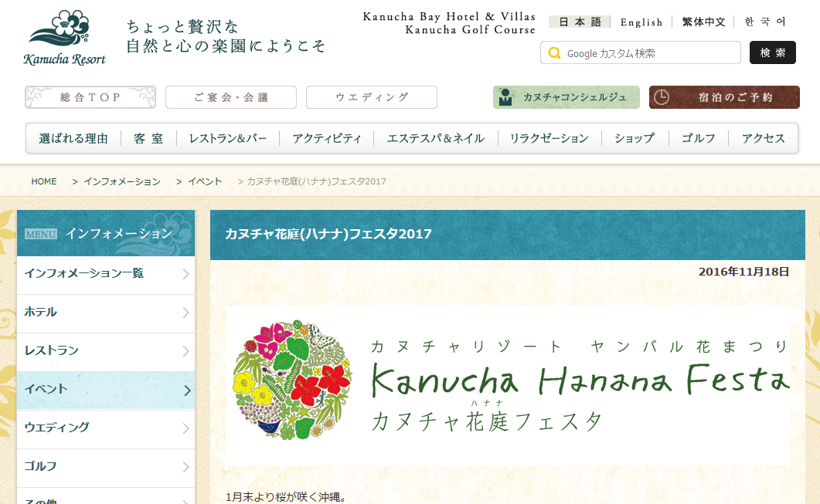Click the clock icon on reservation button

point(662,97)
